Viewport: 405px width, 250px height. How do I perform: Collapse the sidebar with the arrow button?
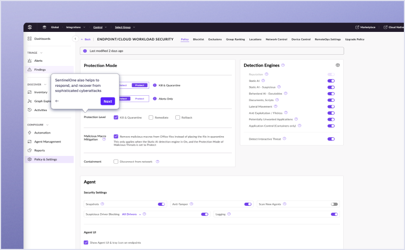75,39
